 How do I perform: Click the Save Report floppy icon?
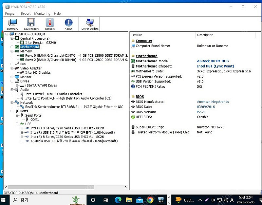pos(31,24)
